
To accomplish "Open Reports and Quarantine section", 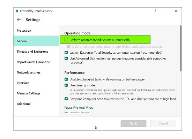I will point(36,62).
